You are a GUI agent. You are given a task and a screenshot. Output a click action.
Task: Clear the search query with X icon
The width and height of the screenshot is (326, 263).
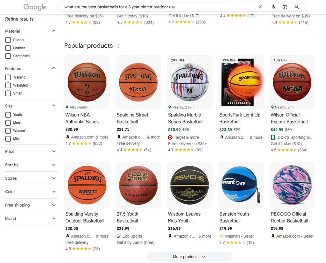[x=260, y=7]
